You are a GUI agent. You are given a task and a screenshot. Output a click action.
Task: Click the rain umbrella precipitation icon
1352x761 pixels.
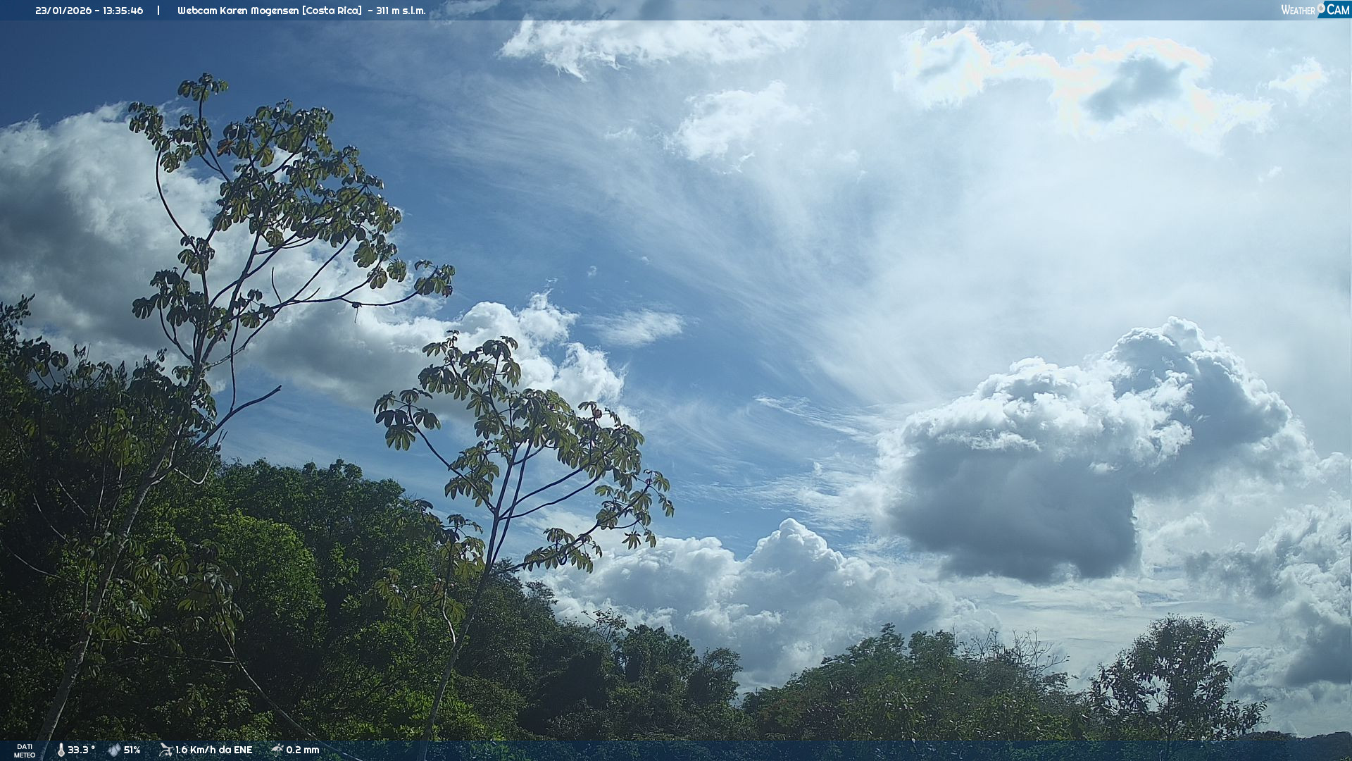pos(277,750)
